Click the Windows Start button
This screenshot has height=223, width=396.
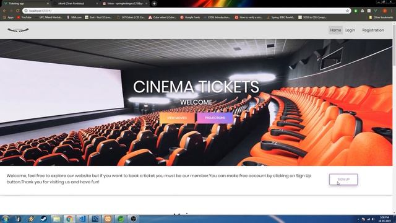point(5,219)
